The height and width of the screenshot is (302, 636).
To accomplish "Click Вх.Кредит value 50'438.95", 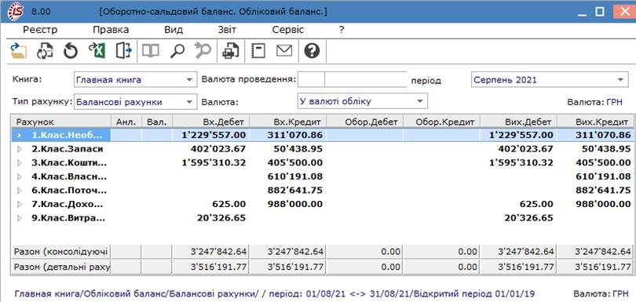I will pyautogui.click(x=298, y=149).
